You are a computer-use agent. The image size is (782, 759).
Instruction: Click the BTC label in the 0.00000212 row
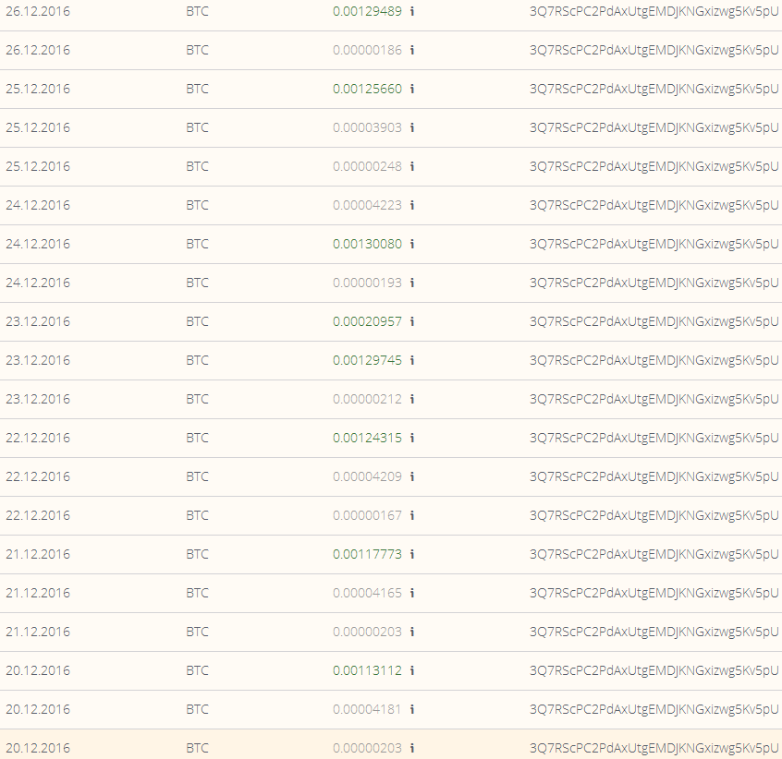coord(198,399)
